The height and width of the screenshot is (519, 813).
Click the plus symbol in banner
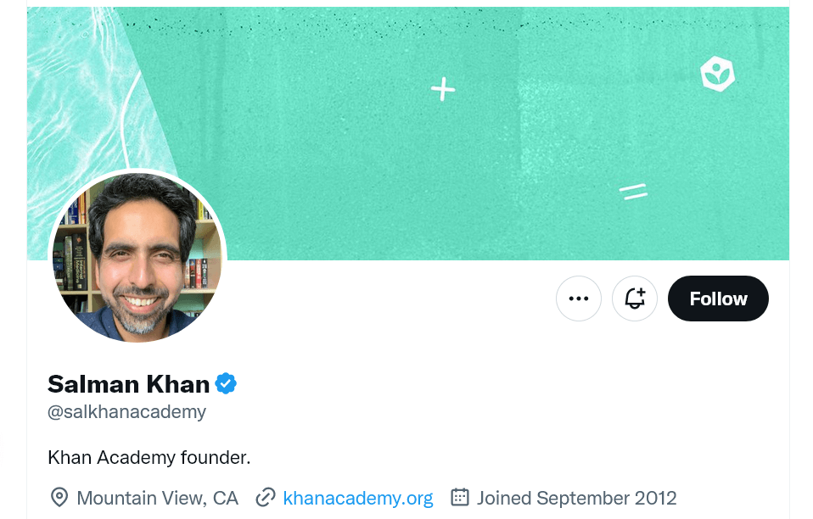click(443, 89)
